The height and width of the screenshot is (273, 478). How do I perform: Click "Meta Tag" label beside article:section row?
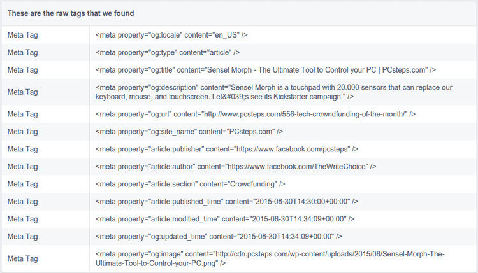point(22,184)
